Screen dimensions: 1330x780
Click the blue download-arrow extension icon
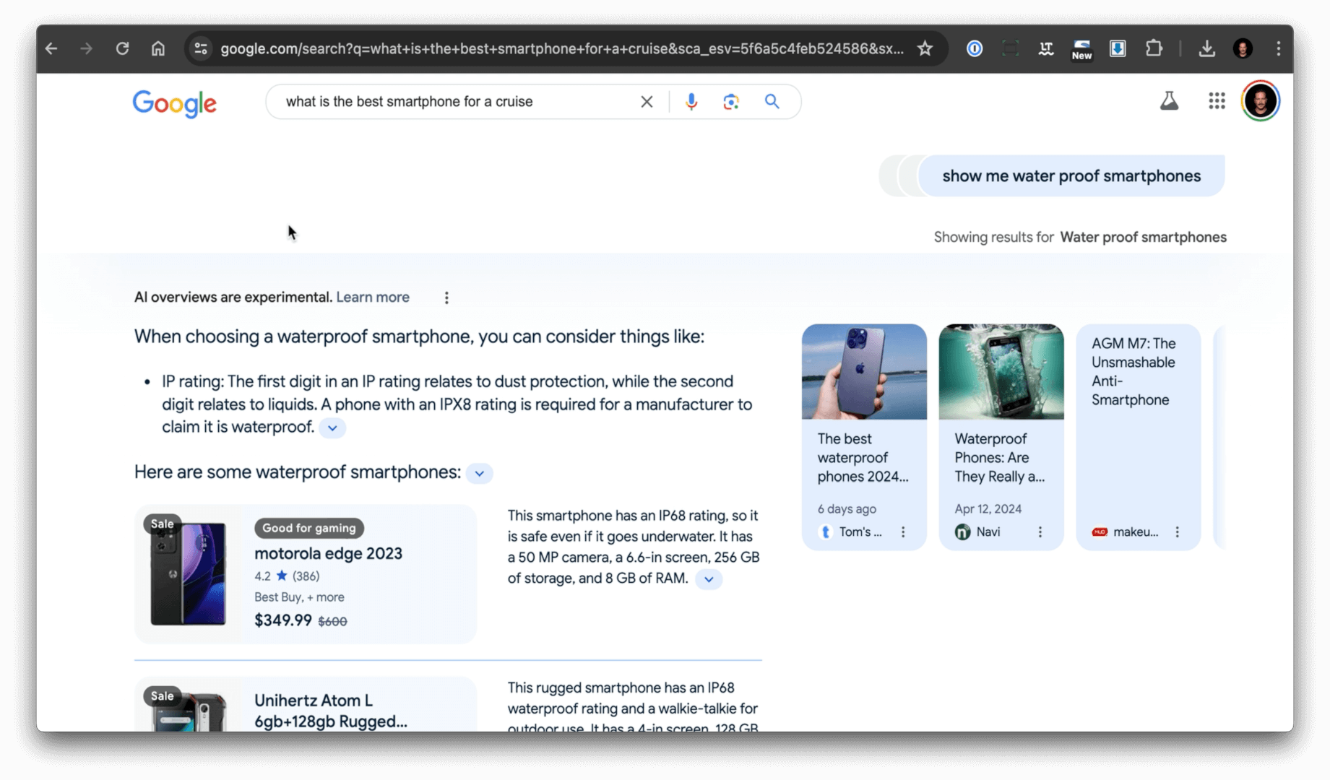tap(1118, 48)
